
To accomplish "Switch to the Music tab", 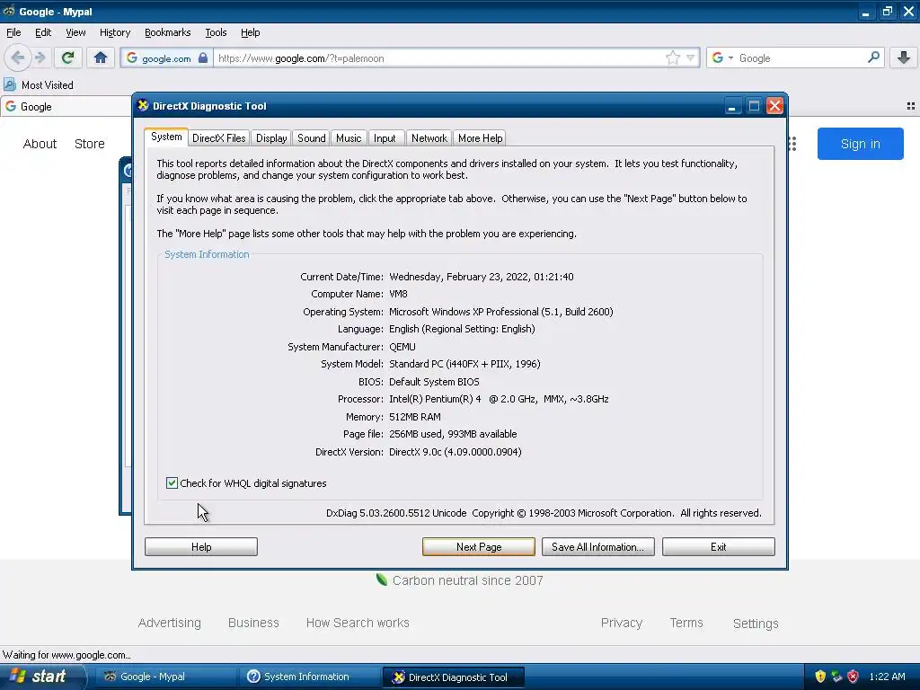I will click(349, 137).
